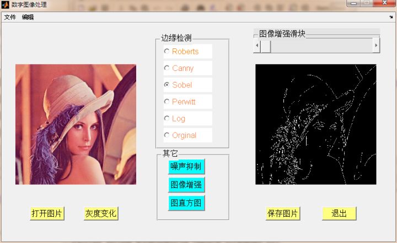The height and width of the screenshot is (243, 397).
Task: Click the 退出 button to quit
Action: pos(339,213)
